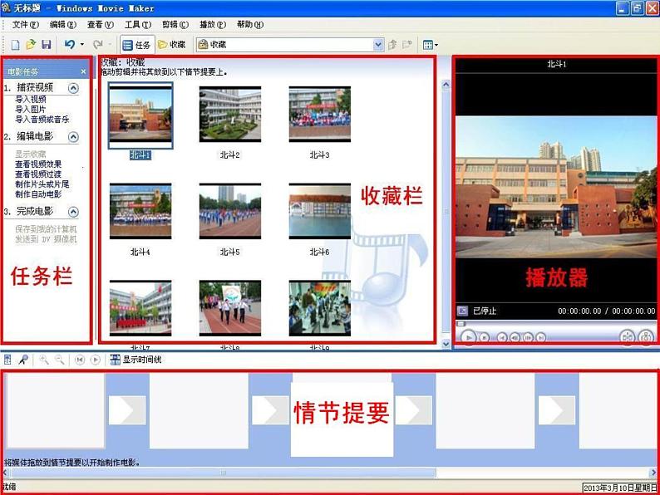Save the project with the floppy disk icon
660x495 pixels.
click(47, 45)
